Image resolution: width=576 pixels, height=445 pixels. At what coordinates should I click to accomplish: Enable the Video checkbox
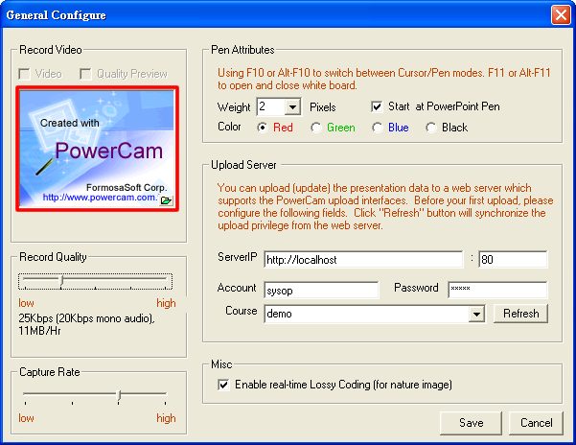(25, 74)
